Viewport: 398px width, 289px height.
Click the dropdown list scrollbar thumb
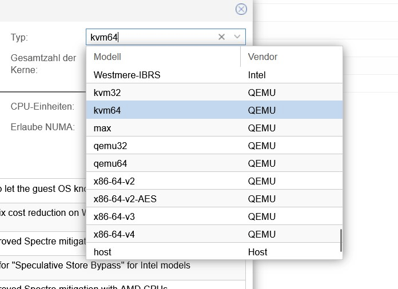[341, 240]
